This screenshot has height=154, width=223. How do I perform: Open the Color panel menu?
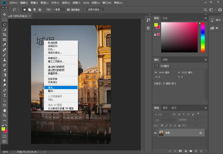206,18
